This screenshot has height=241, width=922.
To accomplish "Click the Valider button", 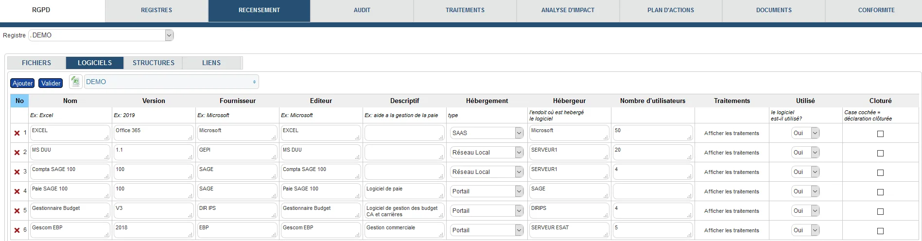I will [51, 83].
